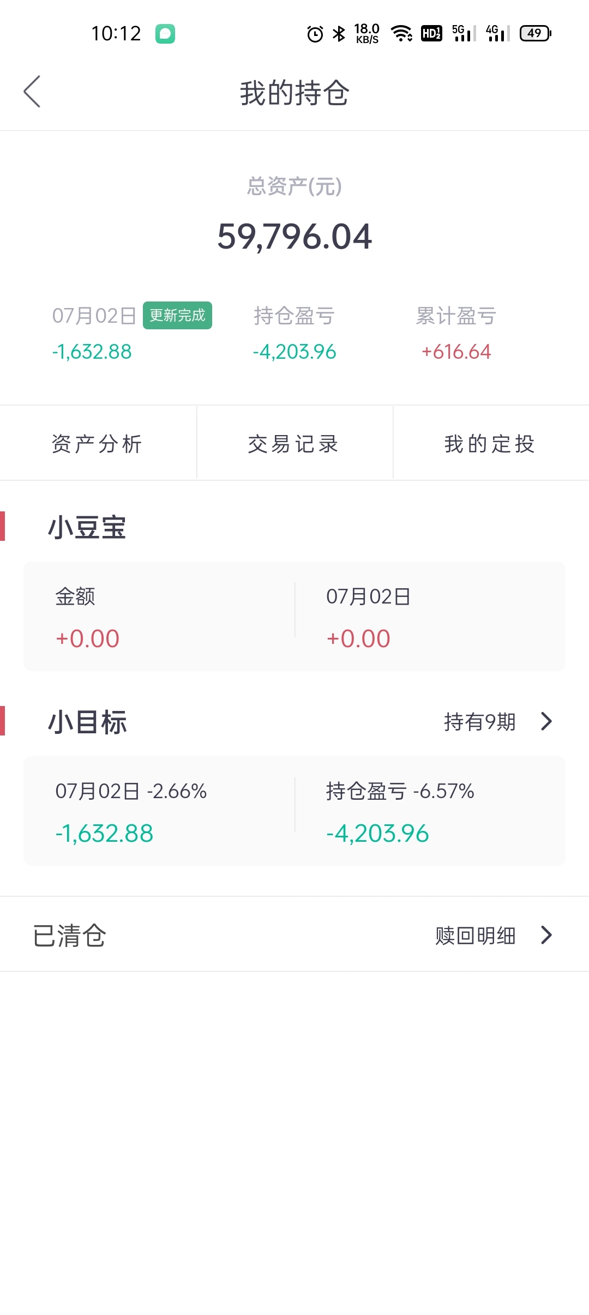Open the 小豆宝 balance card
Screen dimensions: 589x1315
(294, 616)
